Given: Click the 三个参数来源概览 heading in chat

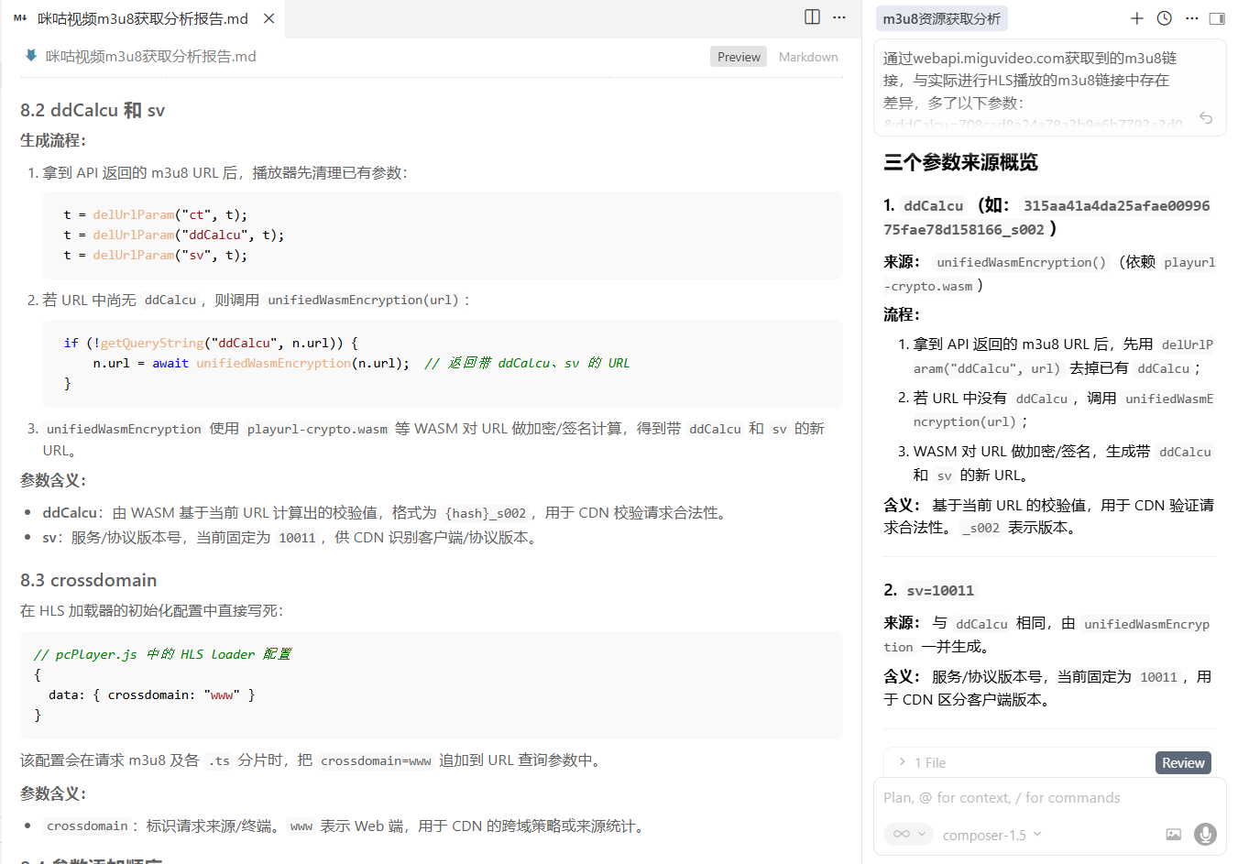Looking at the screenshot, I should pyautogui.click(x=960, y=162).
